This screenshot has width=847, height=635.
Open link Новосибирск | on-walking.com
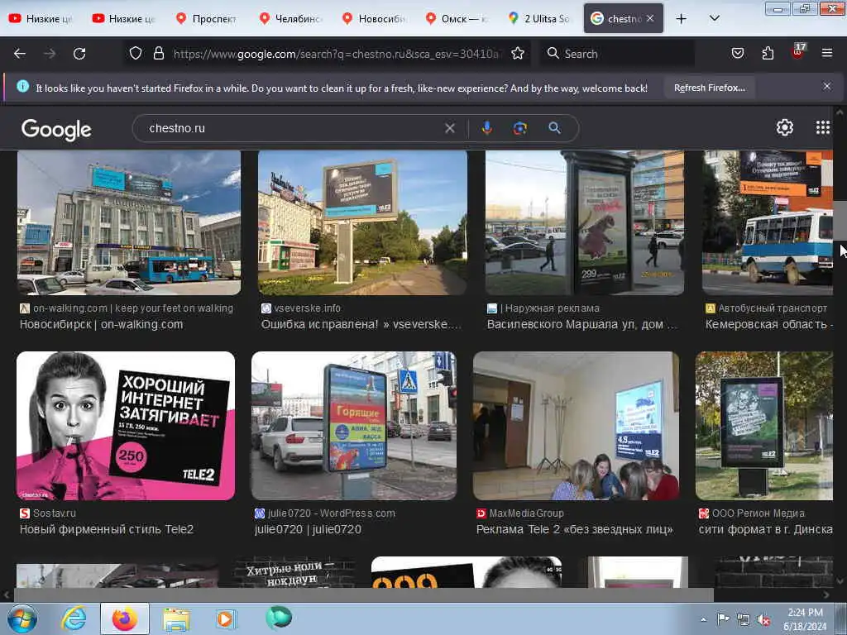[x=102, y=324]
